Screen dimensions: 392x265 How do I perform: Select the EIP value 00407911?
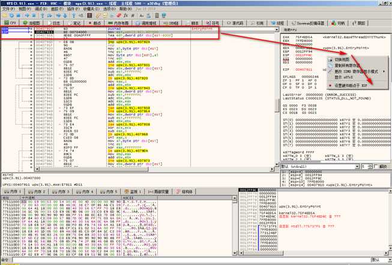pyautogui.click(x=304, y=70)
